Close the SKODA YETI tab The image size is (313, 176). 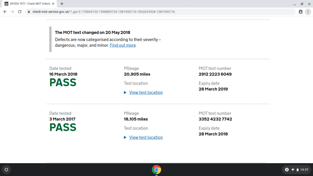[53, 3]
